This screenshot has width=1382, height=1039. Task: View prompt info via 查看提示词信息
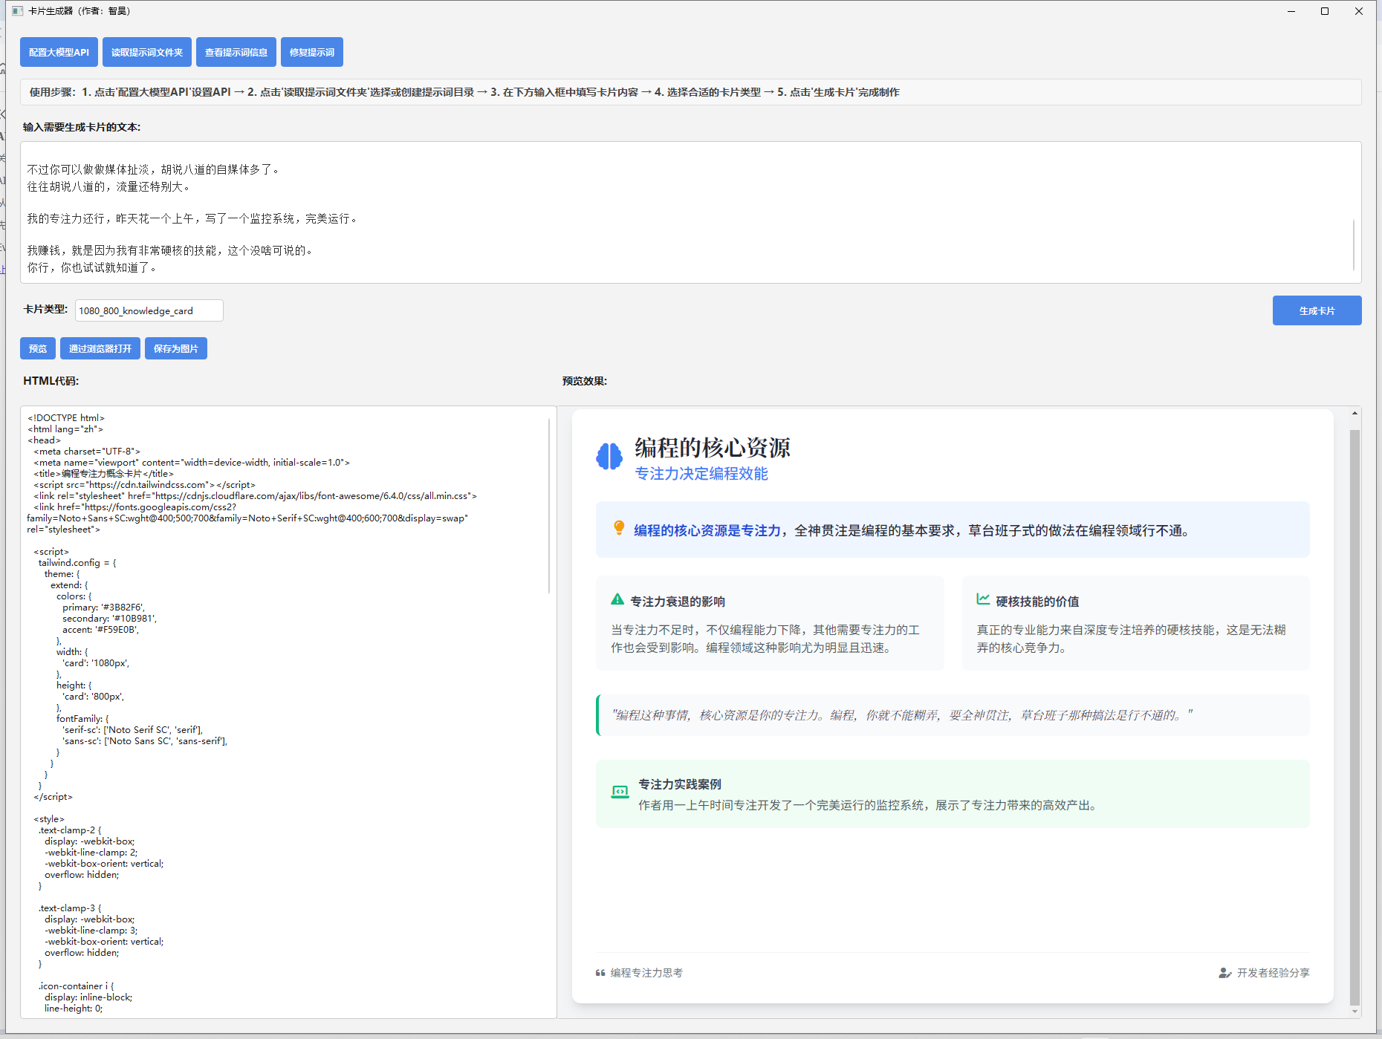(x=236, y=52)
